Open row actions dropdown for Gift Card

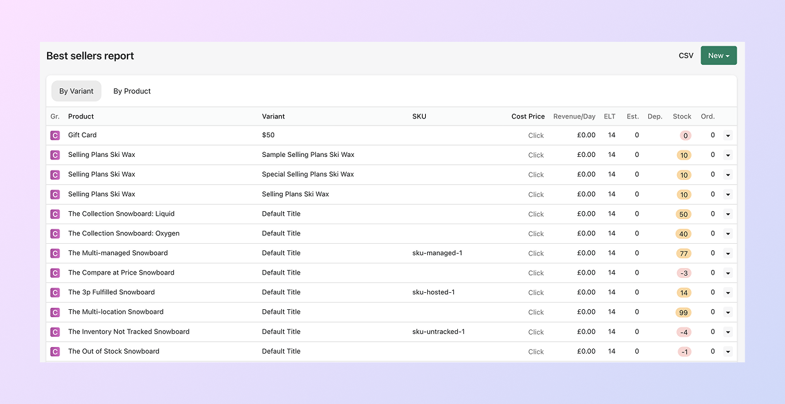coord(727,135)
